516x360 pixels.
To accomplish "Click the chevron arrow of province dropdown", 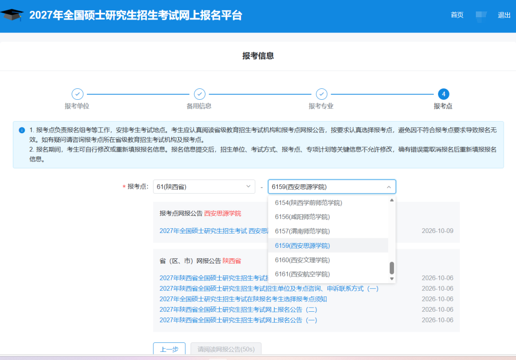I will 248,186.
